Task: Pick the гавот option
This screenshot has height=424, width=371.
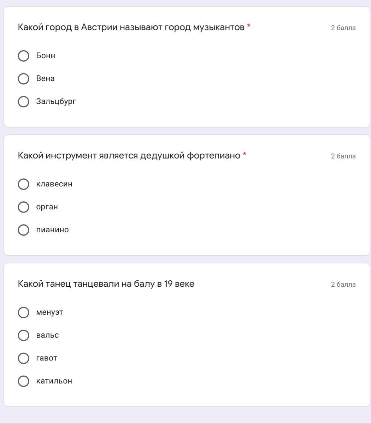Action: (23, 358)
